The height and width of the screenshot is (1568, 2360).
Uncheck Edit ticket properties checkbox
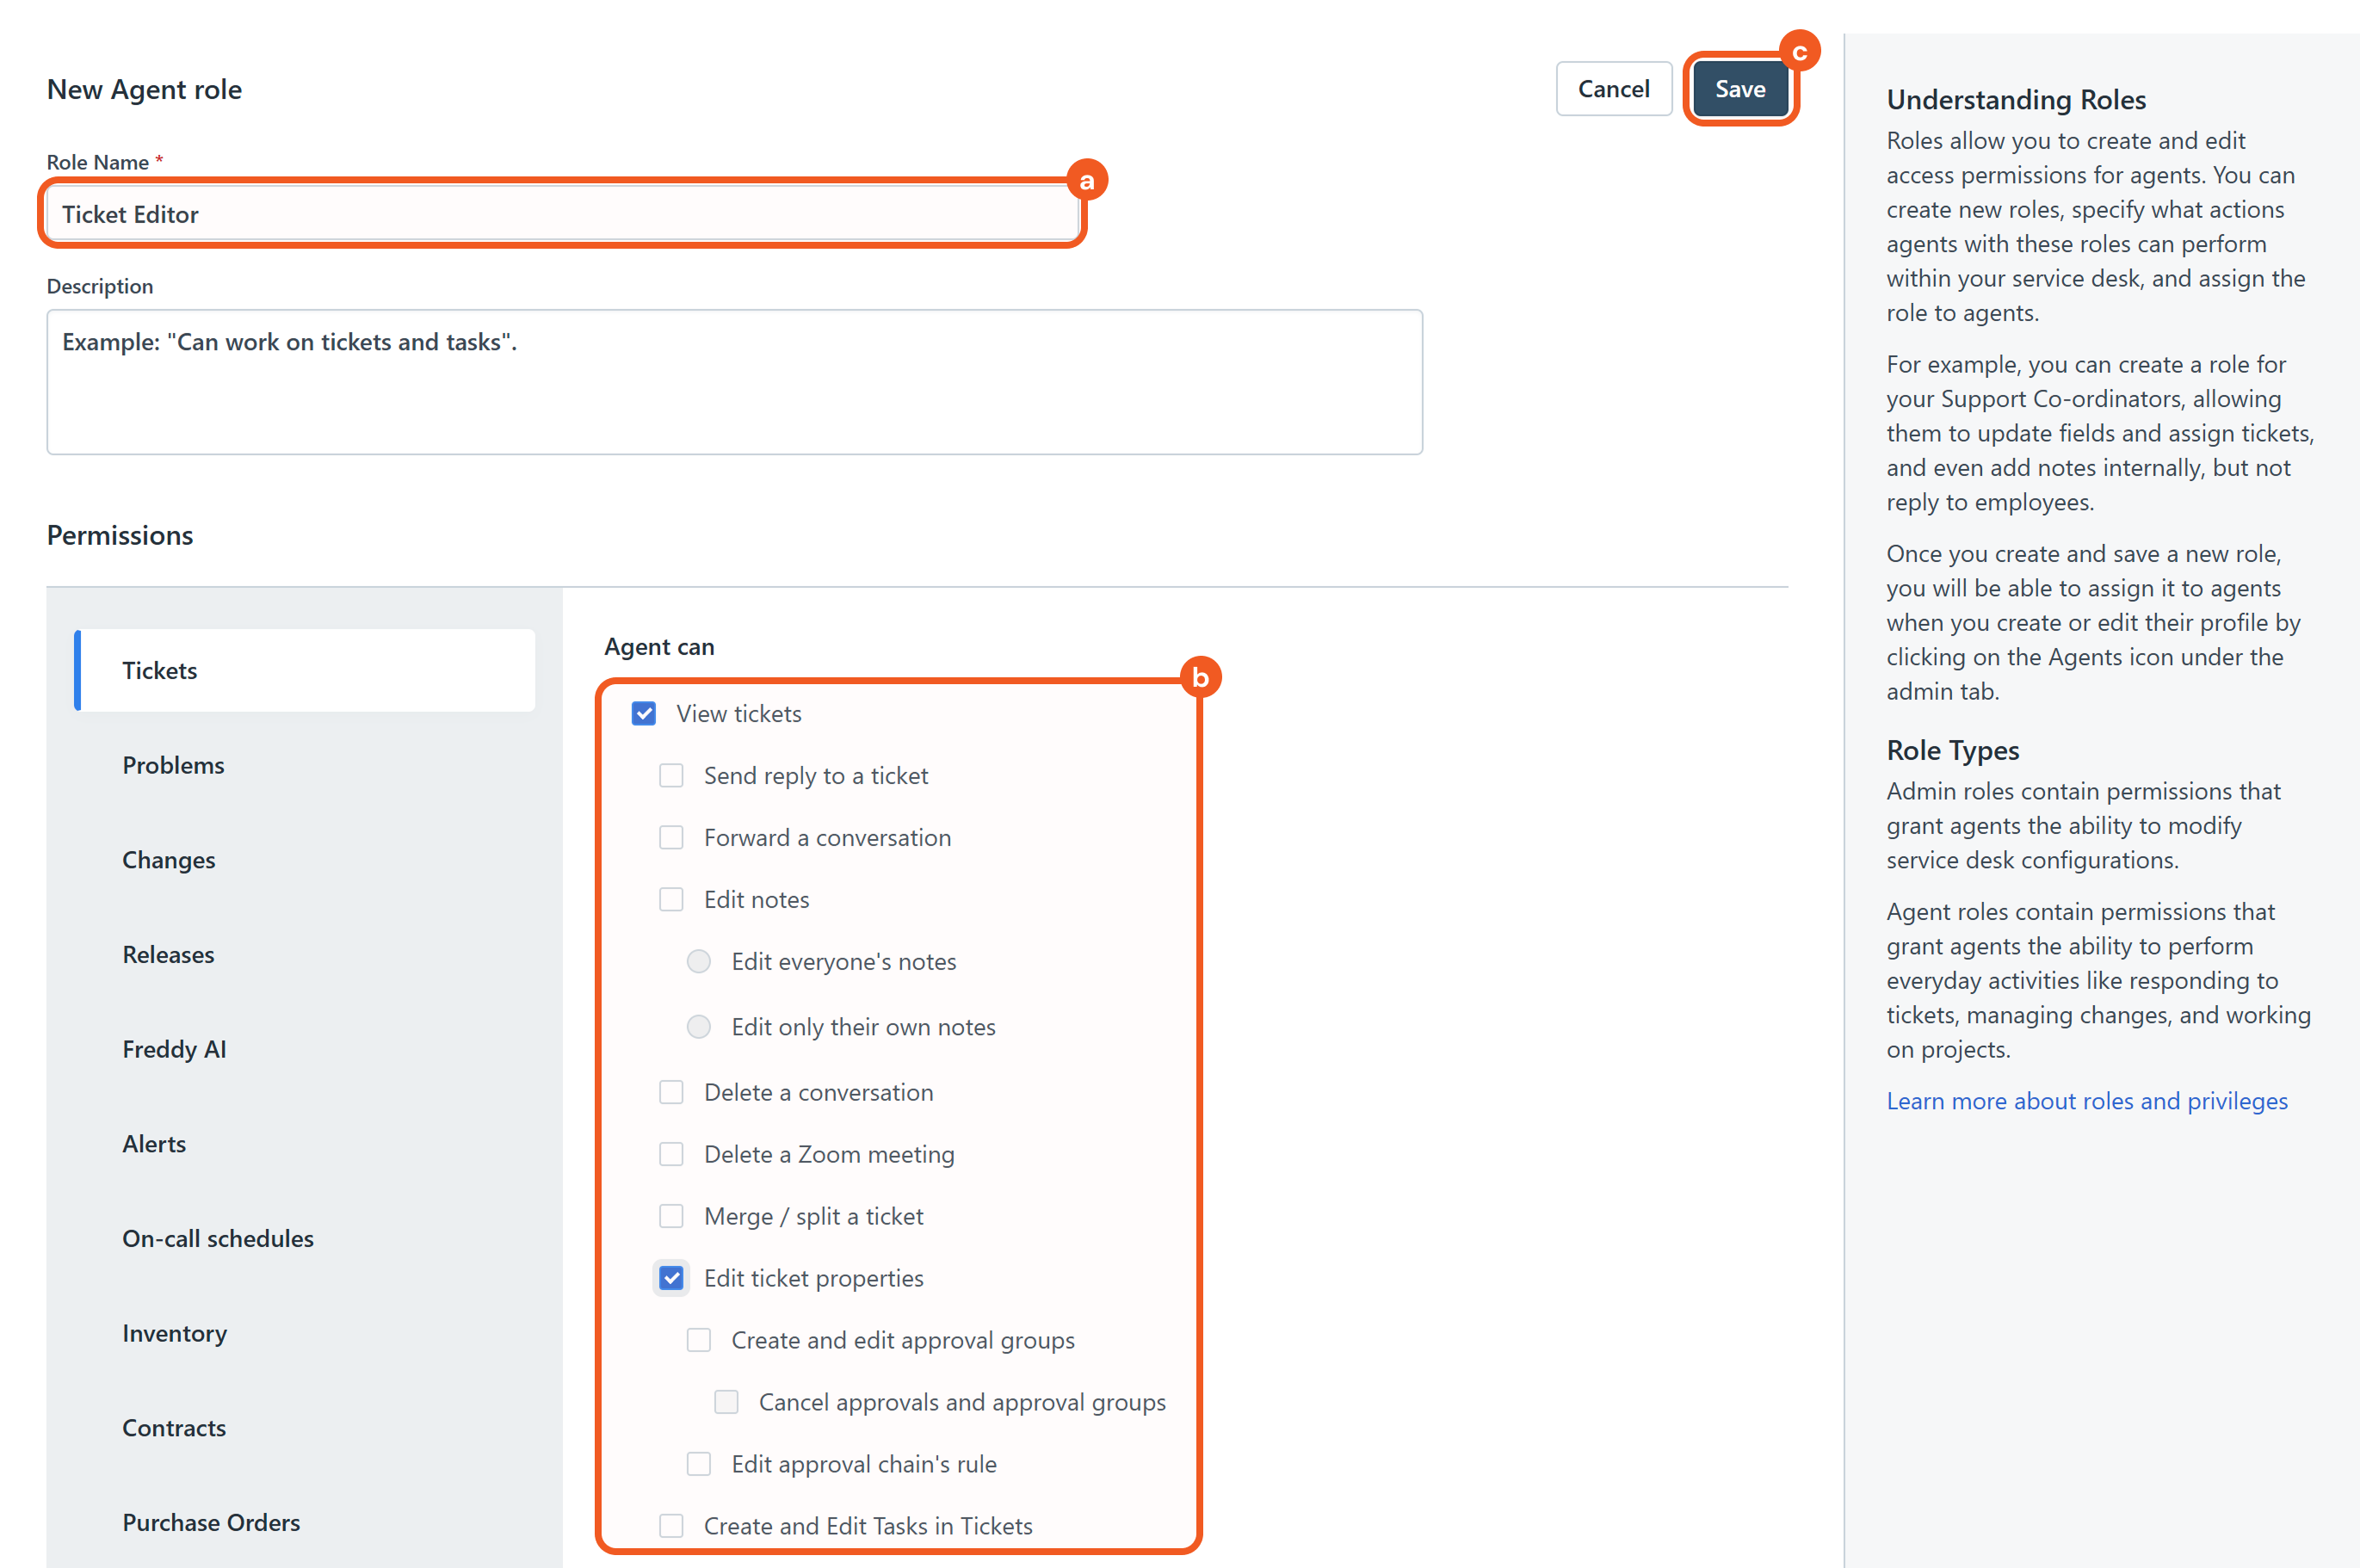(671, 1279)
